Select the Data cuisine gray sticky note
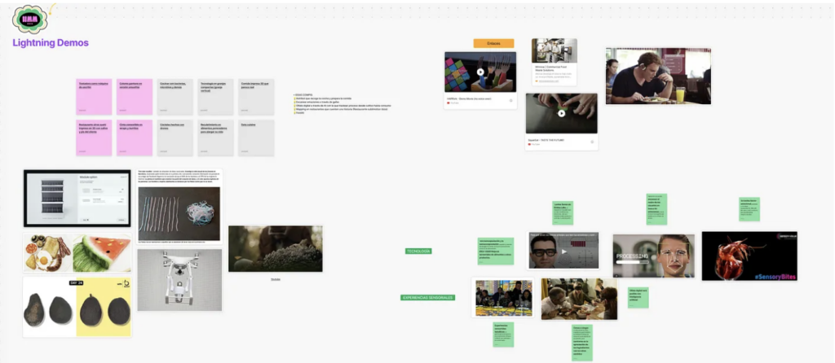Viewport: 835px width, 363px height. 256,137
